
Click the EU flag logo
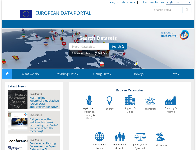26,14
